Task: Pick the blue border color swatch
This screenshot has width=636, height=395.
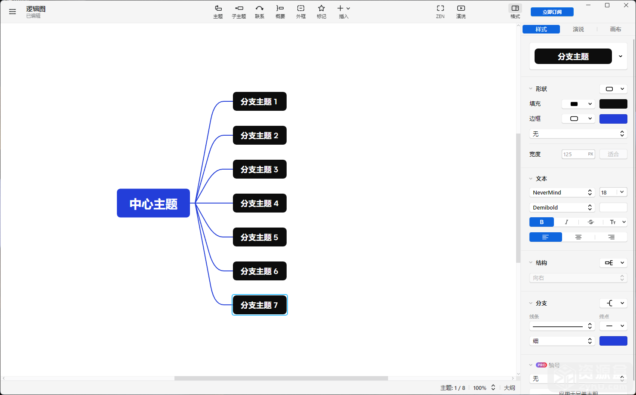Action: [x=613, y=118]
